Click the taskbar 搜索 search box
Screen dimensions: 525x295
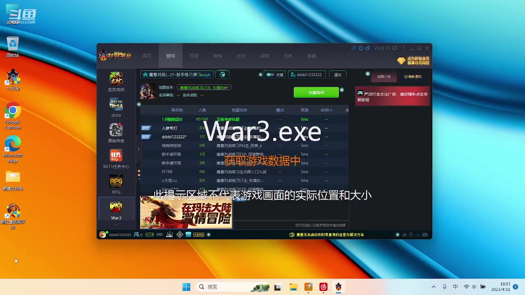[233, 287]
